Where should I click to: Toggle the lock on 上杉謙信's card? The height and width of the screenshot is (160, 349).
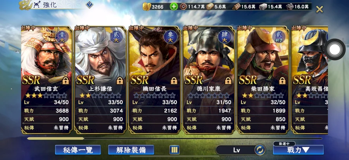120,80
